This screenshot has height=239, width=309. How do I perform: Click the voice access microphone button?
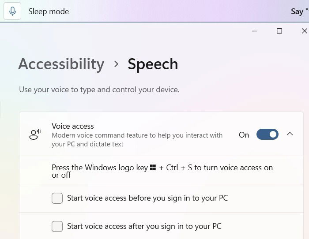12,11
